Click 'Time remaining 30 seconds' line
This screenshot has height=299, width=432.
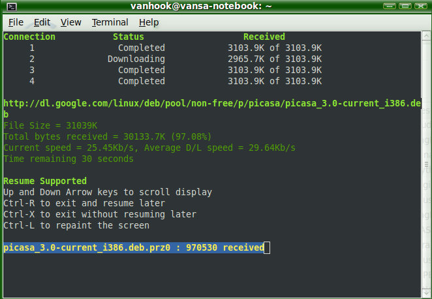point(69,159)
